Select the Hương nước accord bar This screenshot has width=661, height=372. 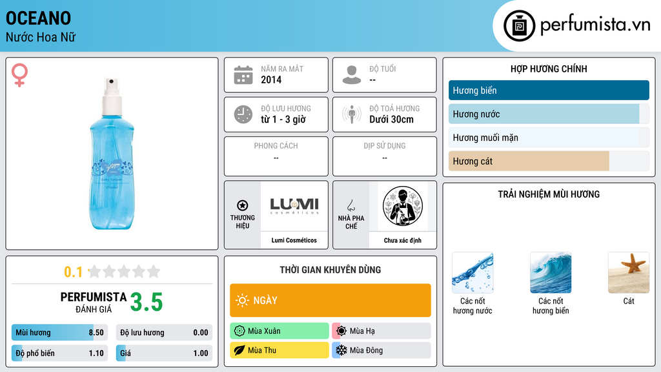point(549,114)
